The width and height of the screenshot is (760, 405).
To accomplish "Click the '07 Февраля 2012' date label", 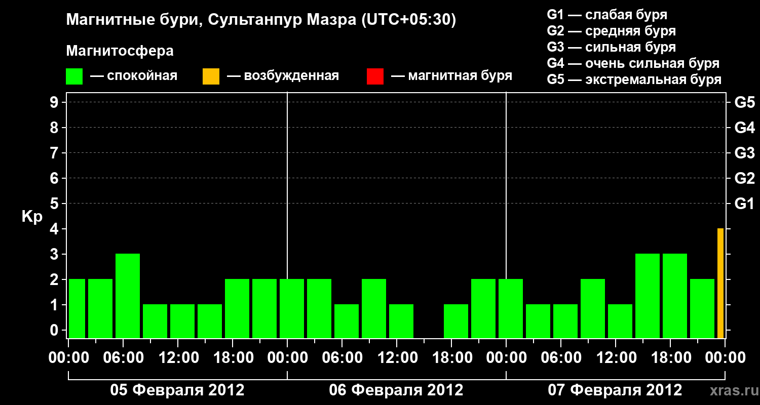I will pyautogui.click(x=615, y=390).
